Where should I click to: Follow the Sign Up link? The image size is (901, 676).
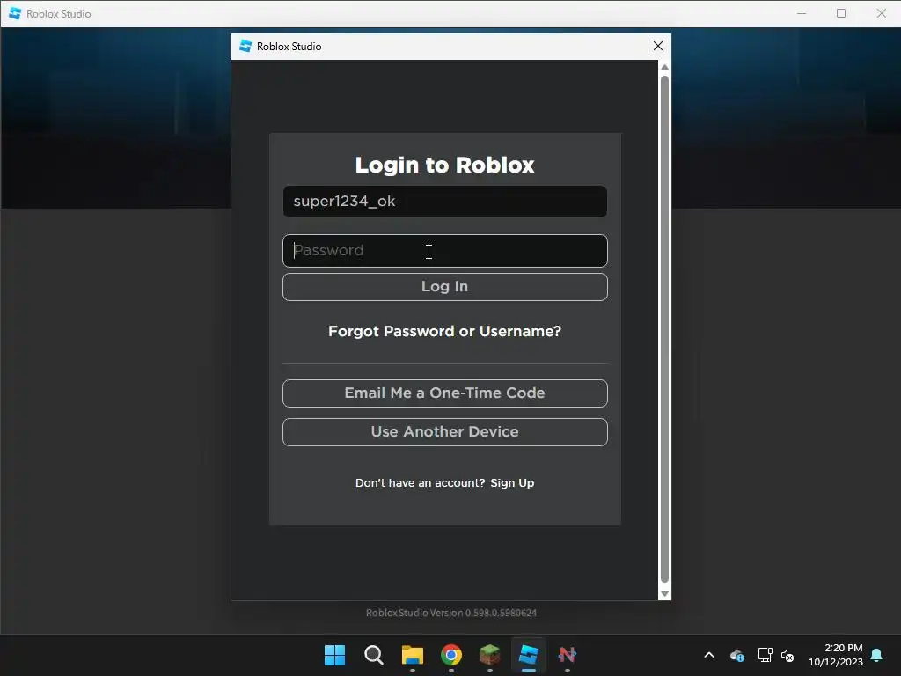pyautogui.click(x=512, y=483)
